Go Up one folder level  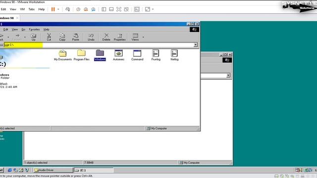[33, 37]
